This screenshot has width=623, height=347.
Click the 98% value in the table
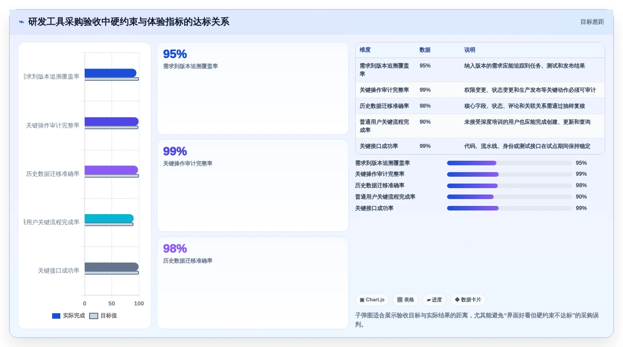click(425, 106)
